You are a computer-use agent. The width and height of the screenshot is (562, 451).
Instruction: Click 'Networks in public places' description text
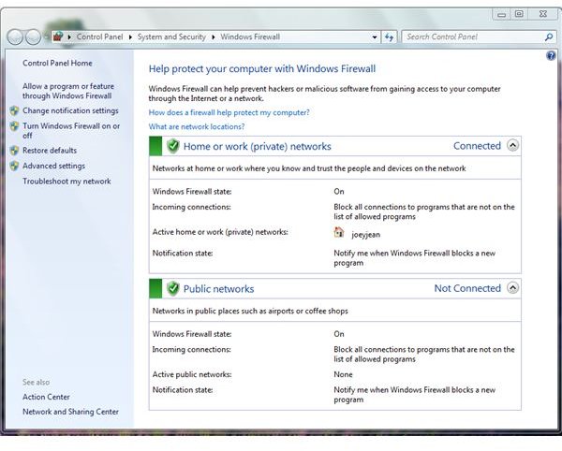250,311
